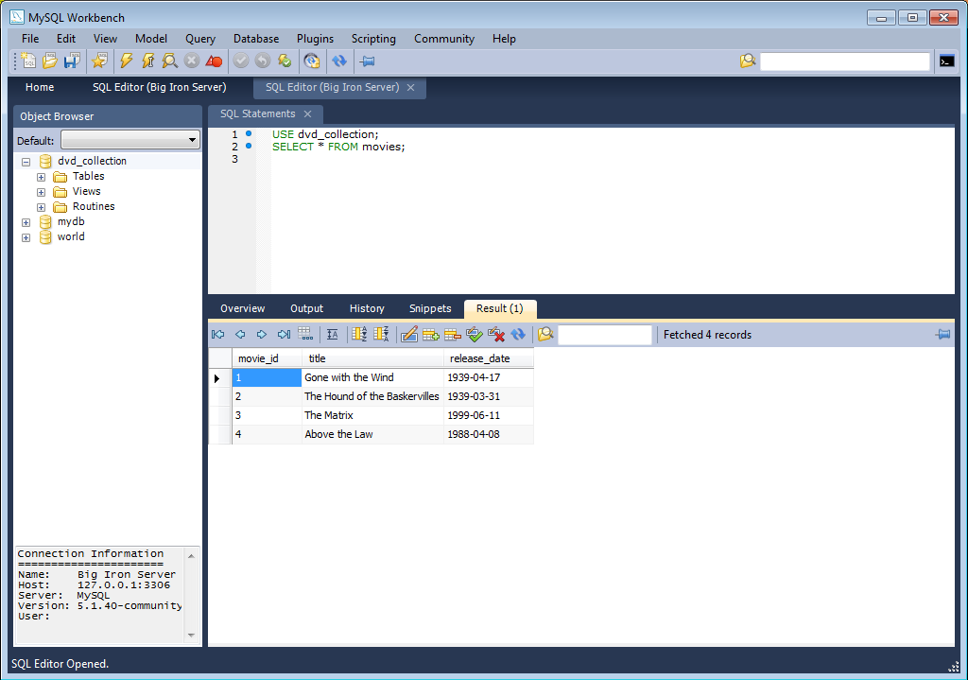This screenshot has height=680, width=968.
Task: Apply changes with the green check icon
Action: (x=474, y=334)
